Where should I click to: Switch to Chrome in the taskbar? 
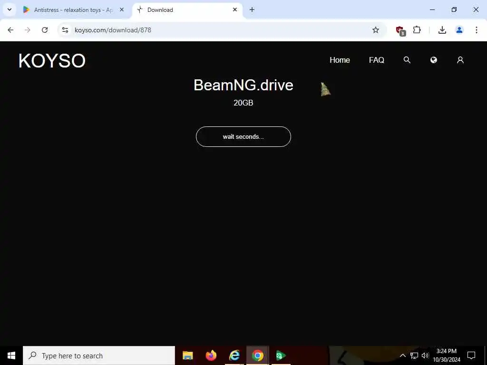click(x=257, y=355)
